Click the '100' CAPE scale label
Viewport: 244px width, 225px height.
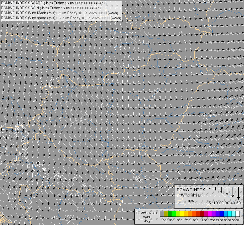click(164, 220)
